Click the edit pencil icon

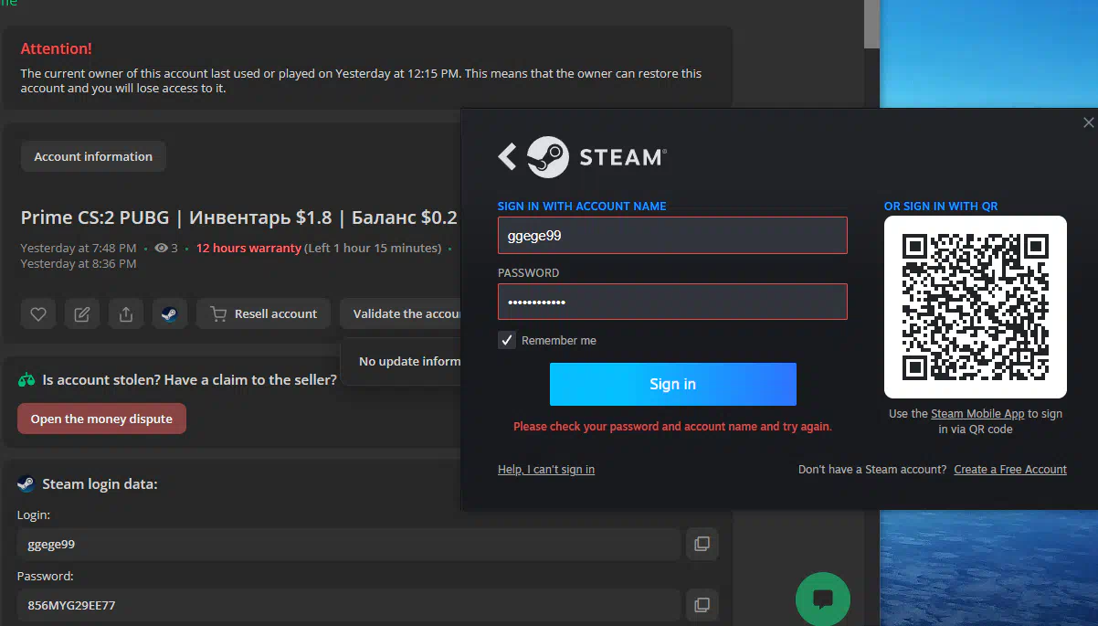tap(82, 313)
